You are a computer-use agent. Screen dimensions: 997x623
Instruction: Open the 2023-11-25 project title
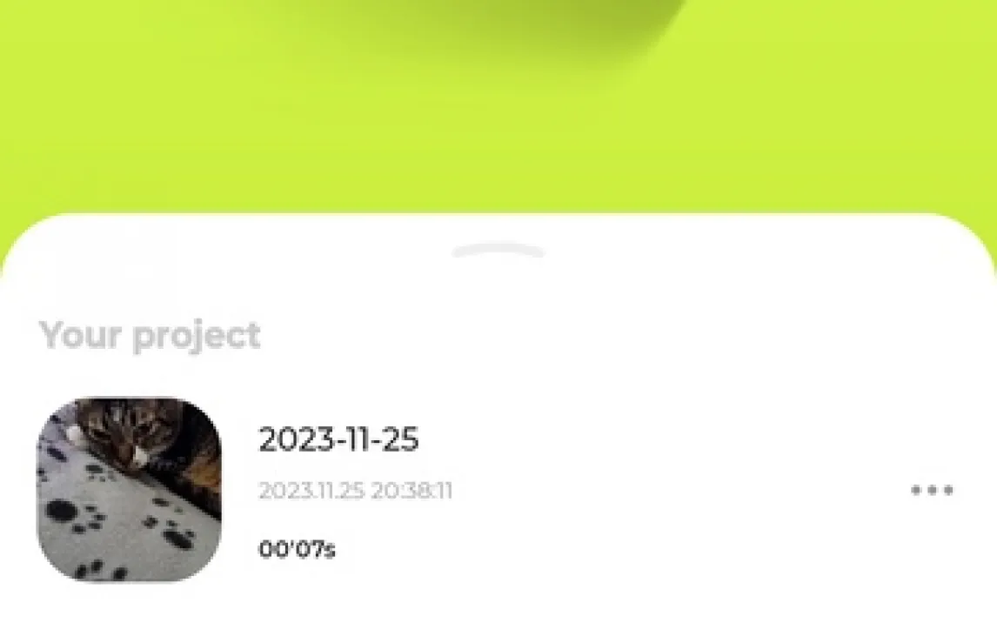pos(338,439)
